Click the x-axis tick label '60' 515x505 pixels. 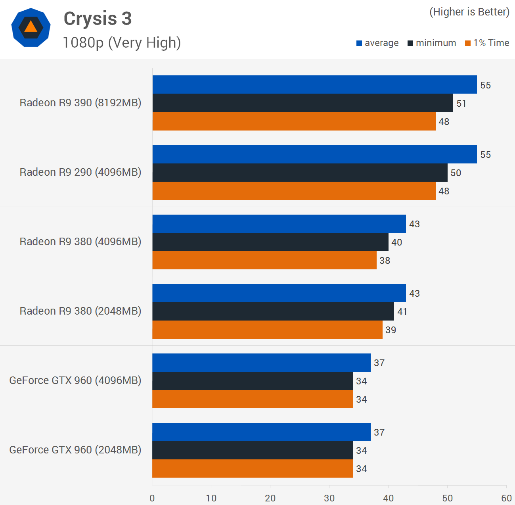point(507,498)
